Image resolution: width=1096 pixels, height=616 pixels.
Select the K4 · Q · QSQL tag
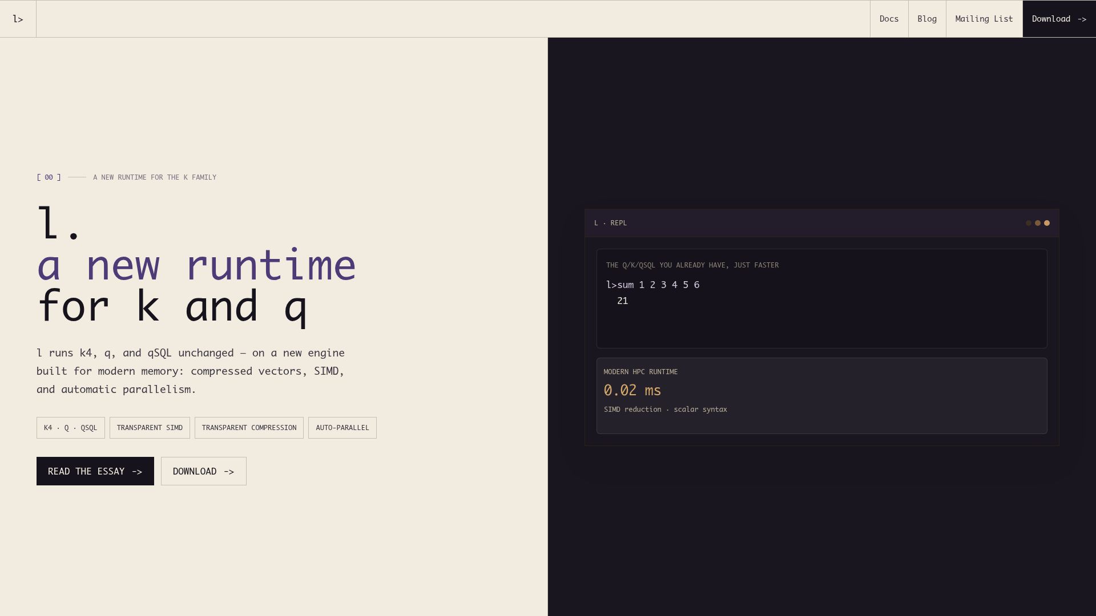tap(71, 428)
